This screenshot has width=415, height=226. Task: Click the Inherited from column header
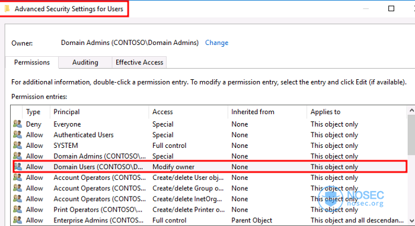267,112
